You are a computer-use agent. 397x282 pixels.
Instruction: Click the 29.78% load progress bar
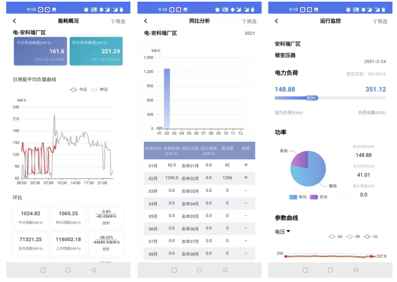click(x=330, y=98)
